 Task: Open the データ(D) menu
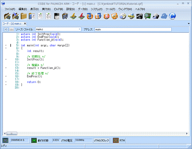click(x=83, y=9)
